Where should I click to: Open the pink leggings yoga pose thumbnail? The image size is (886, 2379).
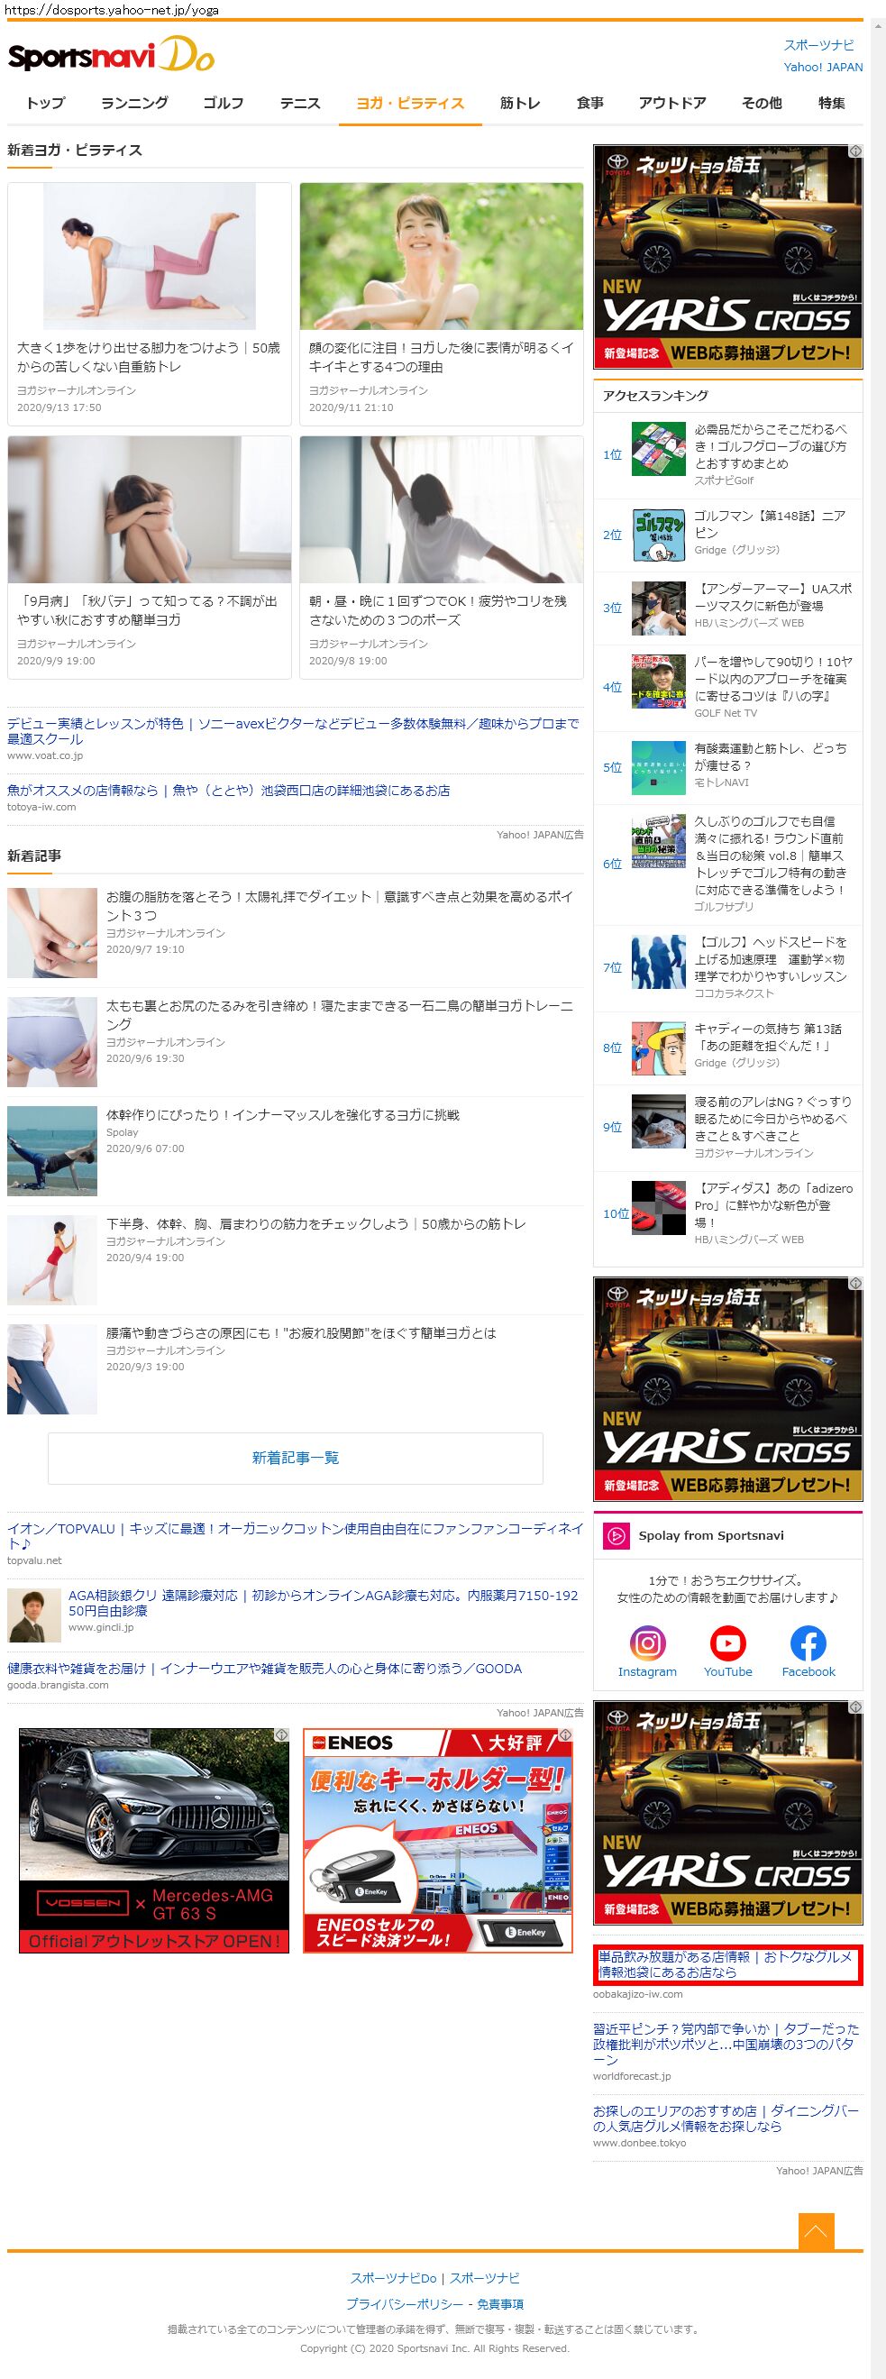pos(150,256)
